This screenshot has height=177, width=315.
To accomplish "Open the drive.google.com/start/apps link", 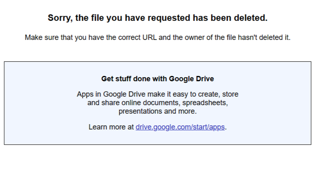I will 180,127.
